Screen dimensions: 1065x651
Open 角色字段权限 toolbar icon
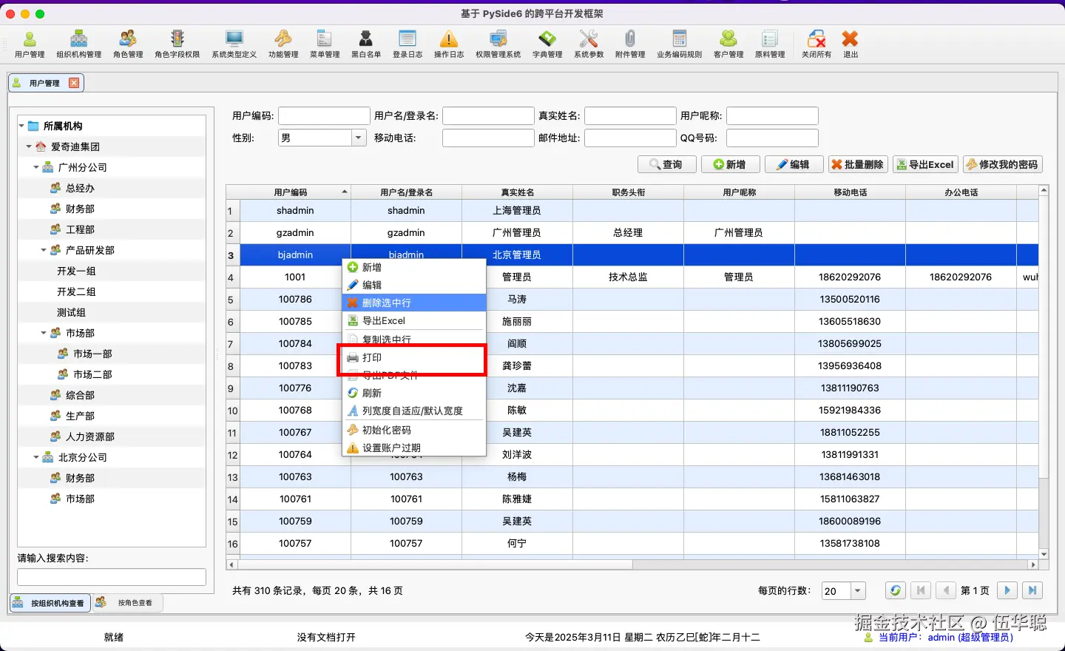pyautogui.click(x=177, y=44)
